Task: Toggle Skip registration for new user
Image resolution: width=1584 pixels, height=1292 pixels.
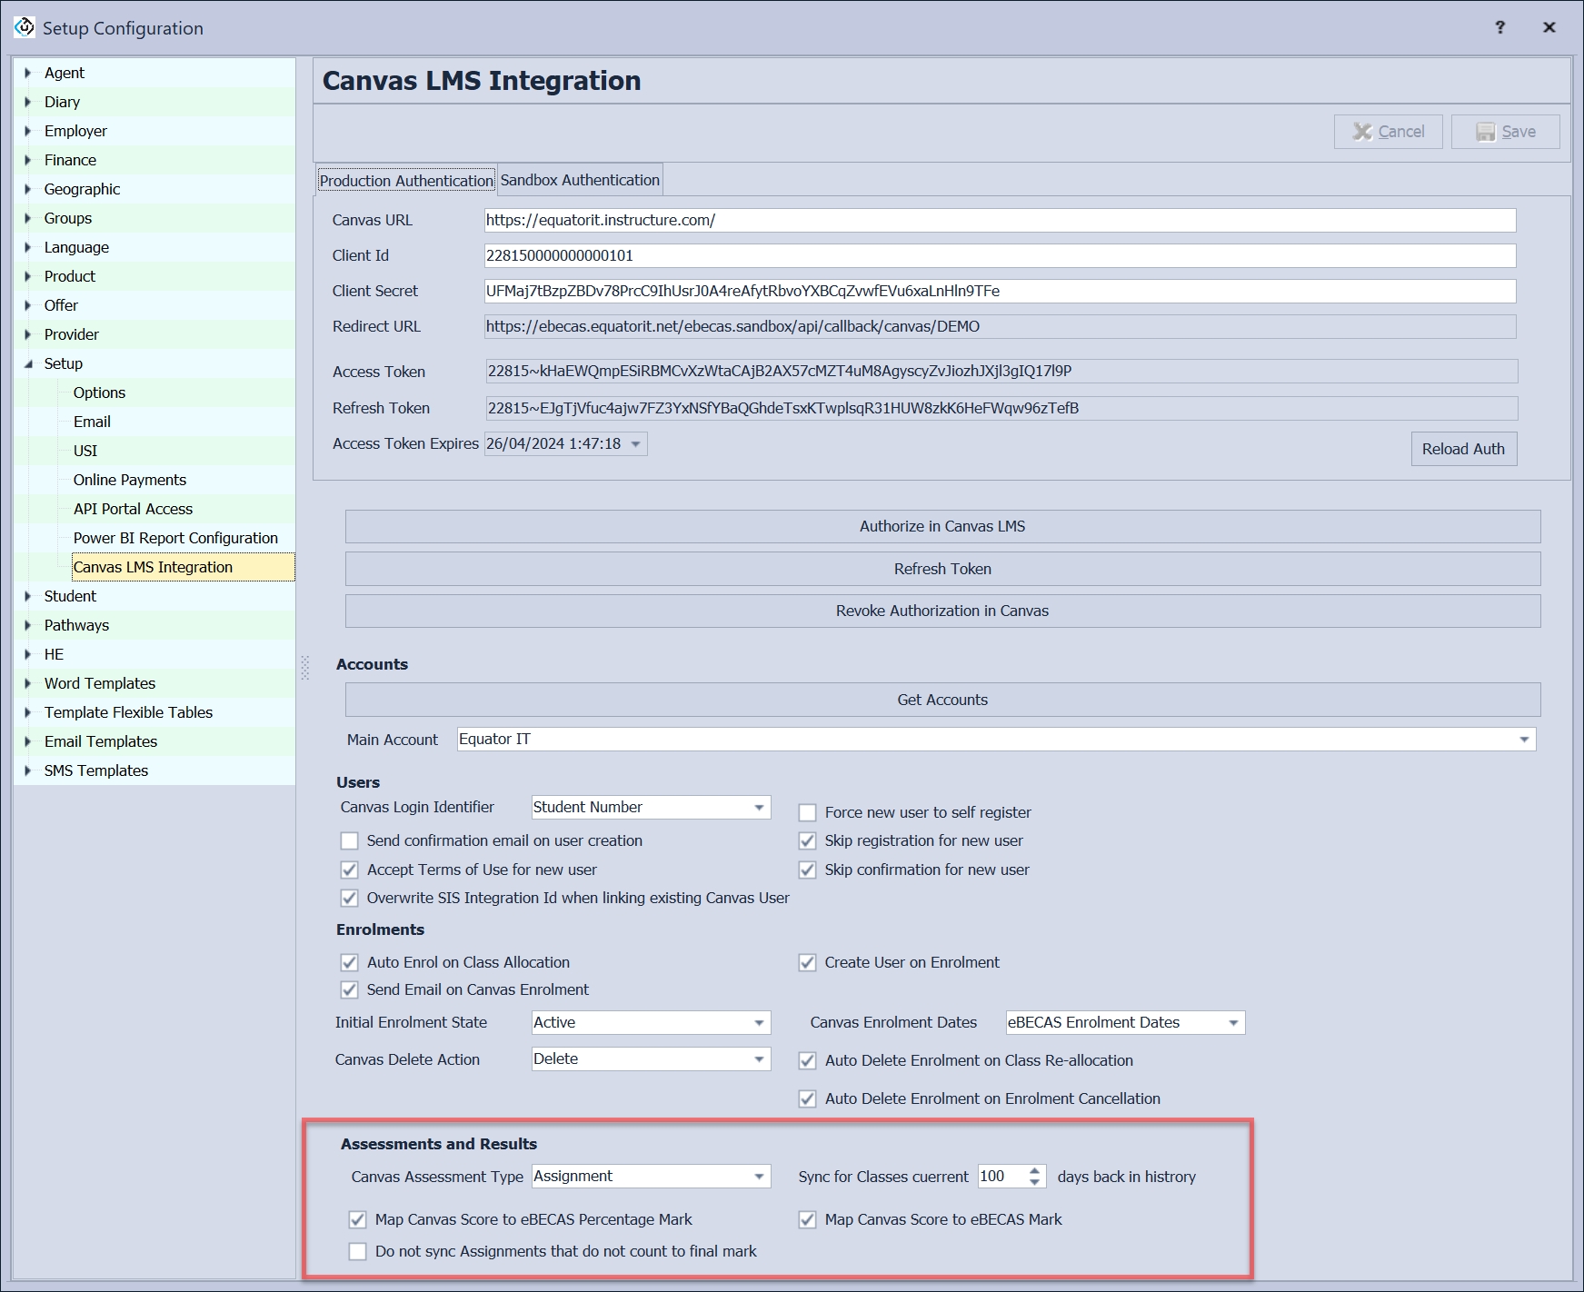Action: coord(807,840)
